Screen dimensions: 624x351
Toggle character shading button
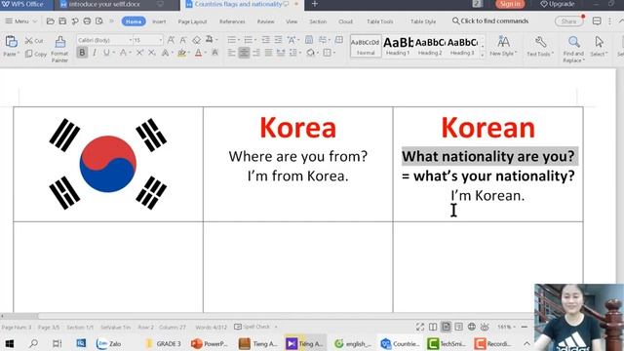(214, 53)
